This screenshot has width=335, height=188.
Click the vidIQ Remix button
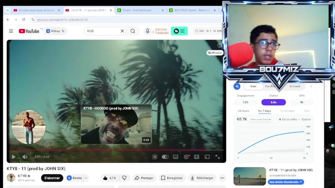coord(75,178)
